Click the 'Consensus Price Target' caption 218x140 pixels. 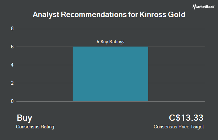179,127
